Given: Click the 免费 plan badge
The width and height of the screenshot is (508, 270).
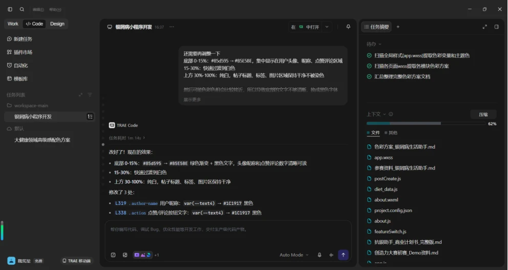Looking at the screenshot, I should pyautogui.click(x=38, y=261).
